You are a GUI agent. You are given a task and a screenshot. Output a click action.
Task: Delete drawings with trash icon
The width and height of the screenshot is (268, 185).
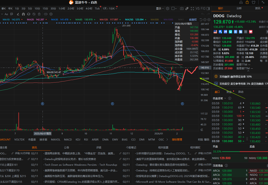coord(39,14)
